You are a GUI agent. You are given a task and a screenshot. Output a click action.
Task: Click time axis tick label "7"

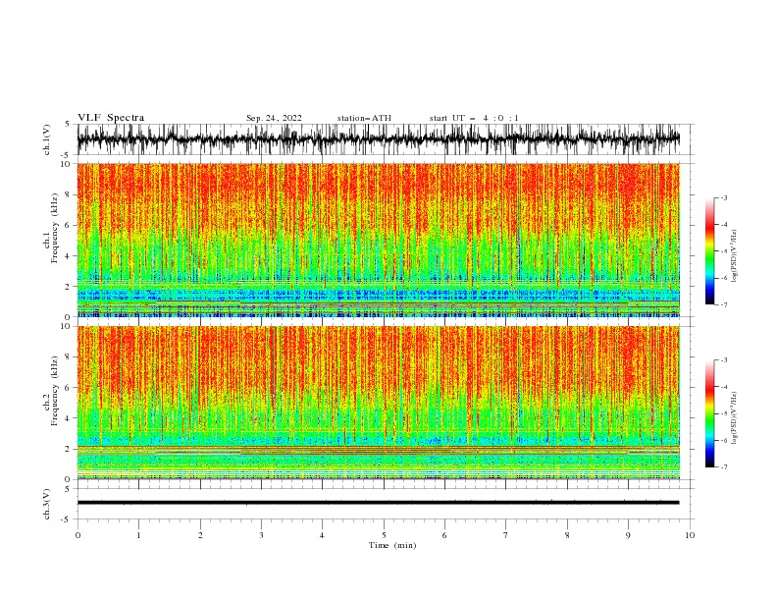(x=506, y=535)
